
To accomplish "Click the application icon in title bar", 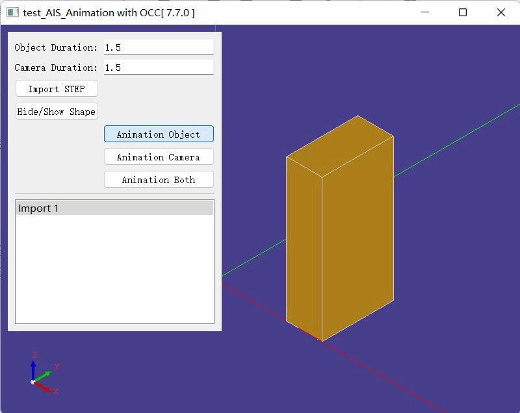I will point(12,12).
